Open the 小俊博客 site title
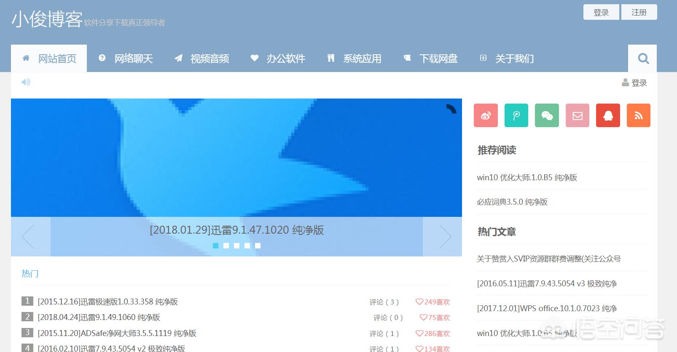Viewport: 677px width, 352px height. (47, 19)
